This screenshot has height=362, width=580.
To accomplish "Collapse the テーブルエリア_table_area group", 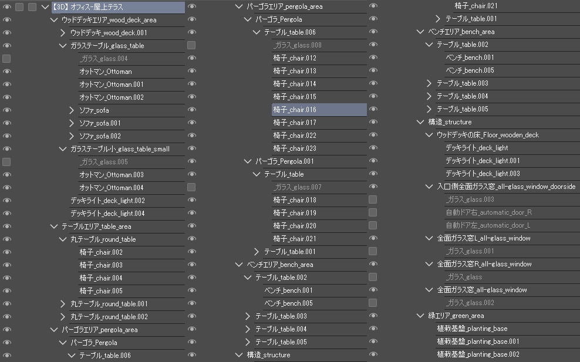I will [x=54, y=226].
